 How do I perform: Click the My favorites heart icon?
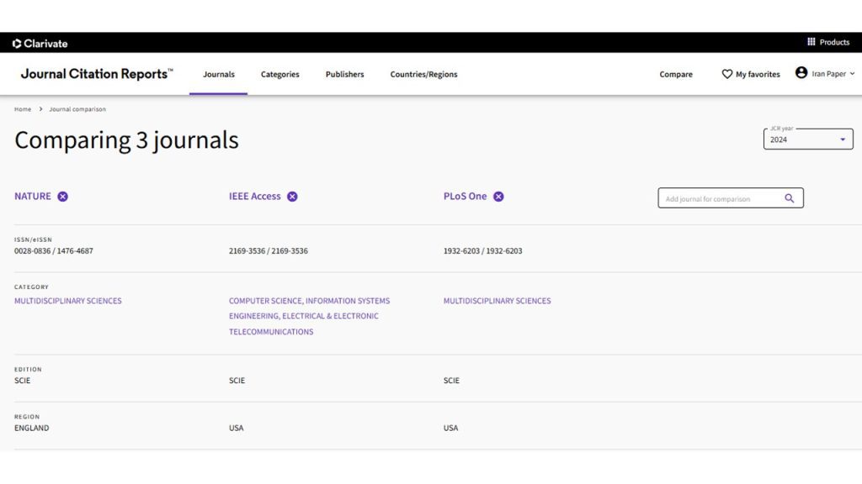click(726, 74)
